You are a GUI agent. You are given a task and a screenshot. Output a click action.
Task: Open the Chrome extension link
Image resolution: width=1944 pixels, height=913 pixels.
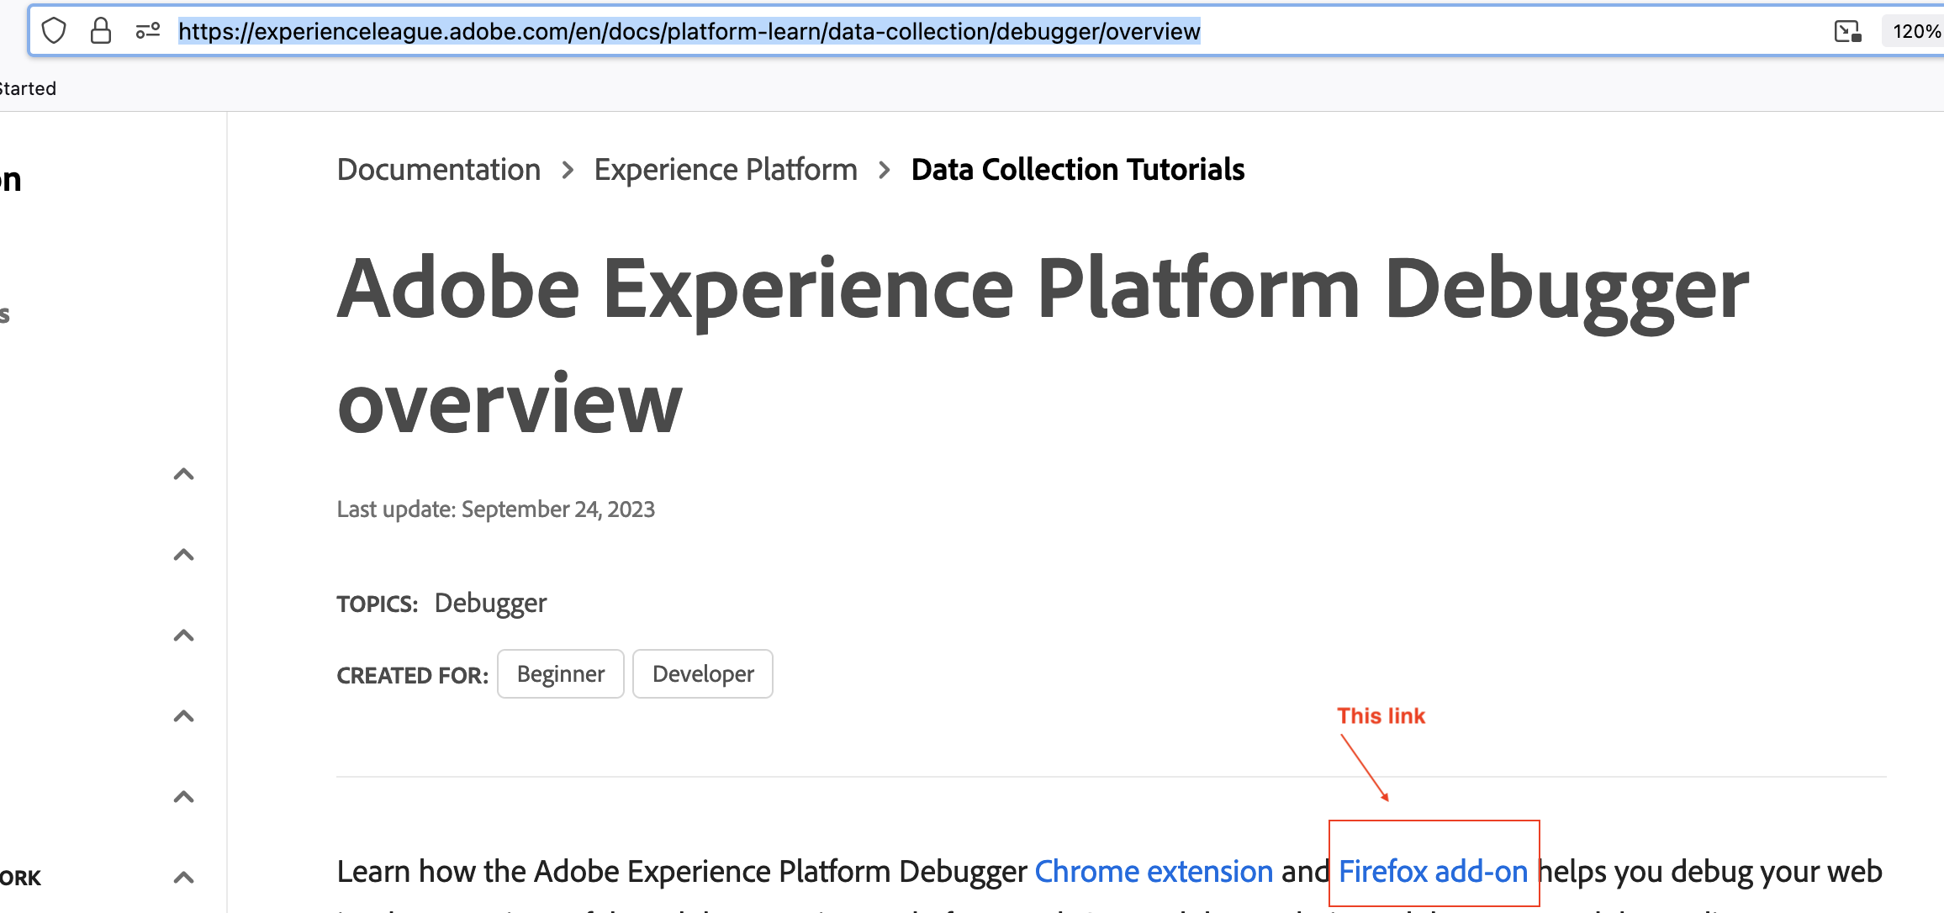point(1153,872)
